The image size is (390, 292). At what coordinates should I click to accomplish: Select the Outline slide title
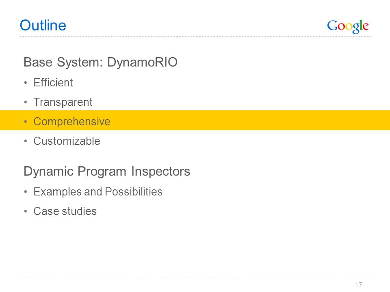tap(43, 25)
